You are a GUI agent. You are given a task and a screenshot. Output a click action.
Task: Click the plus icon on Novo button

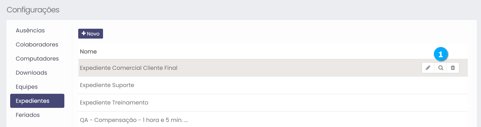pyautogui.click(x=84, y=34)
